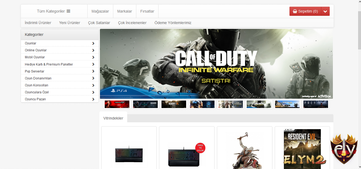Viewport: 361px width, 169px height.
Task: Select the Oyunculara Özel category
Action: 37,92
